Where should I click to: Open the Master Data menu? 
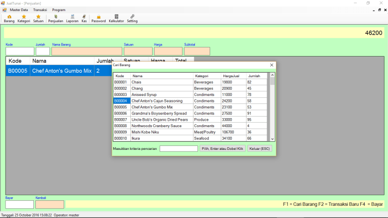coord(19,10)
